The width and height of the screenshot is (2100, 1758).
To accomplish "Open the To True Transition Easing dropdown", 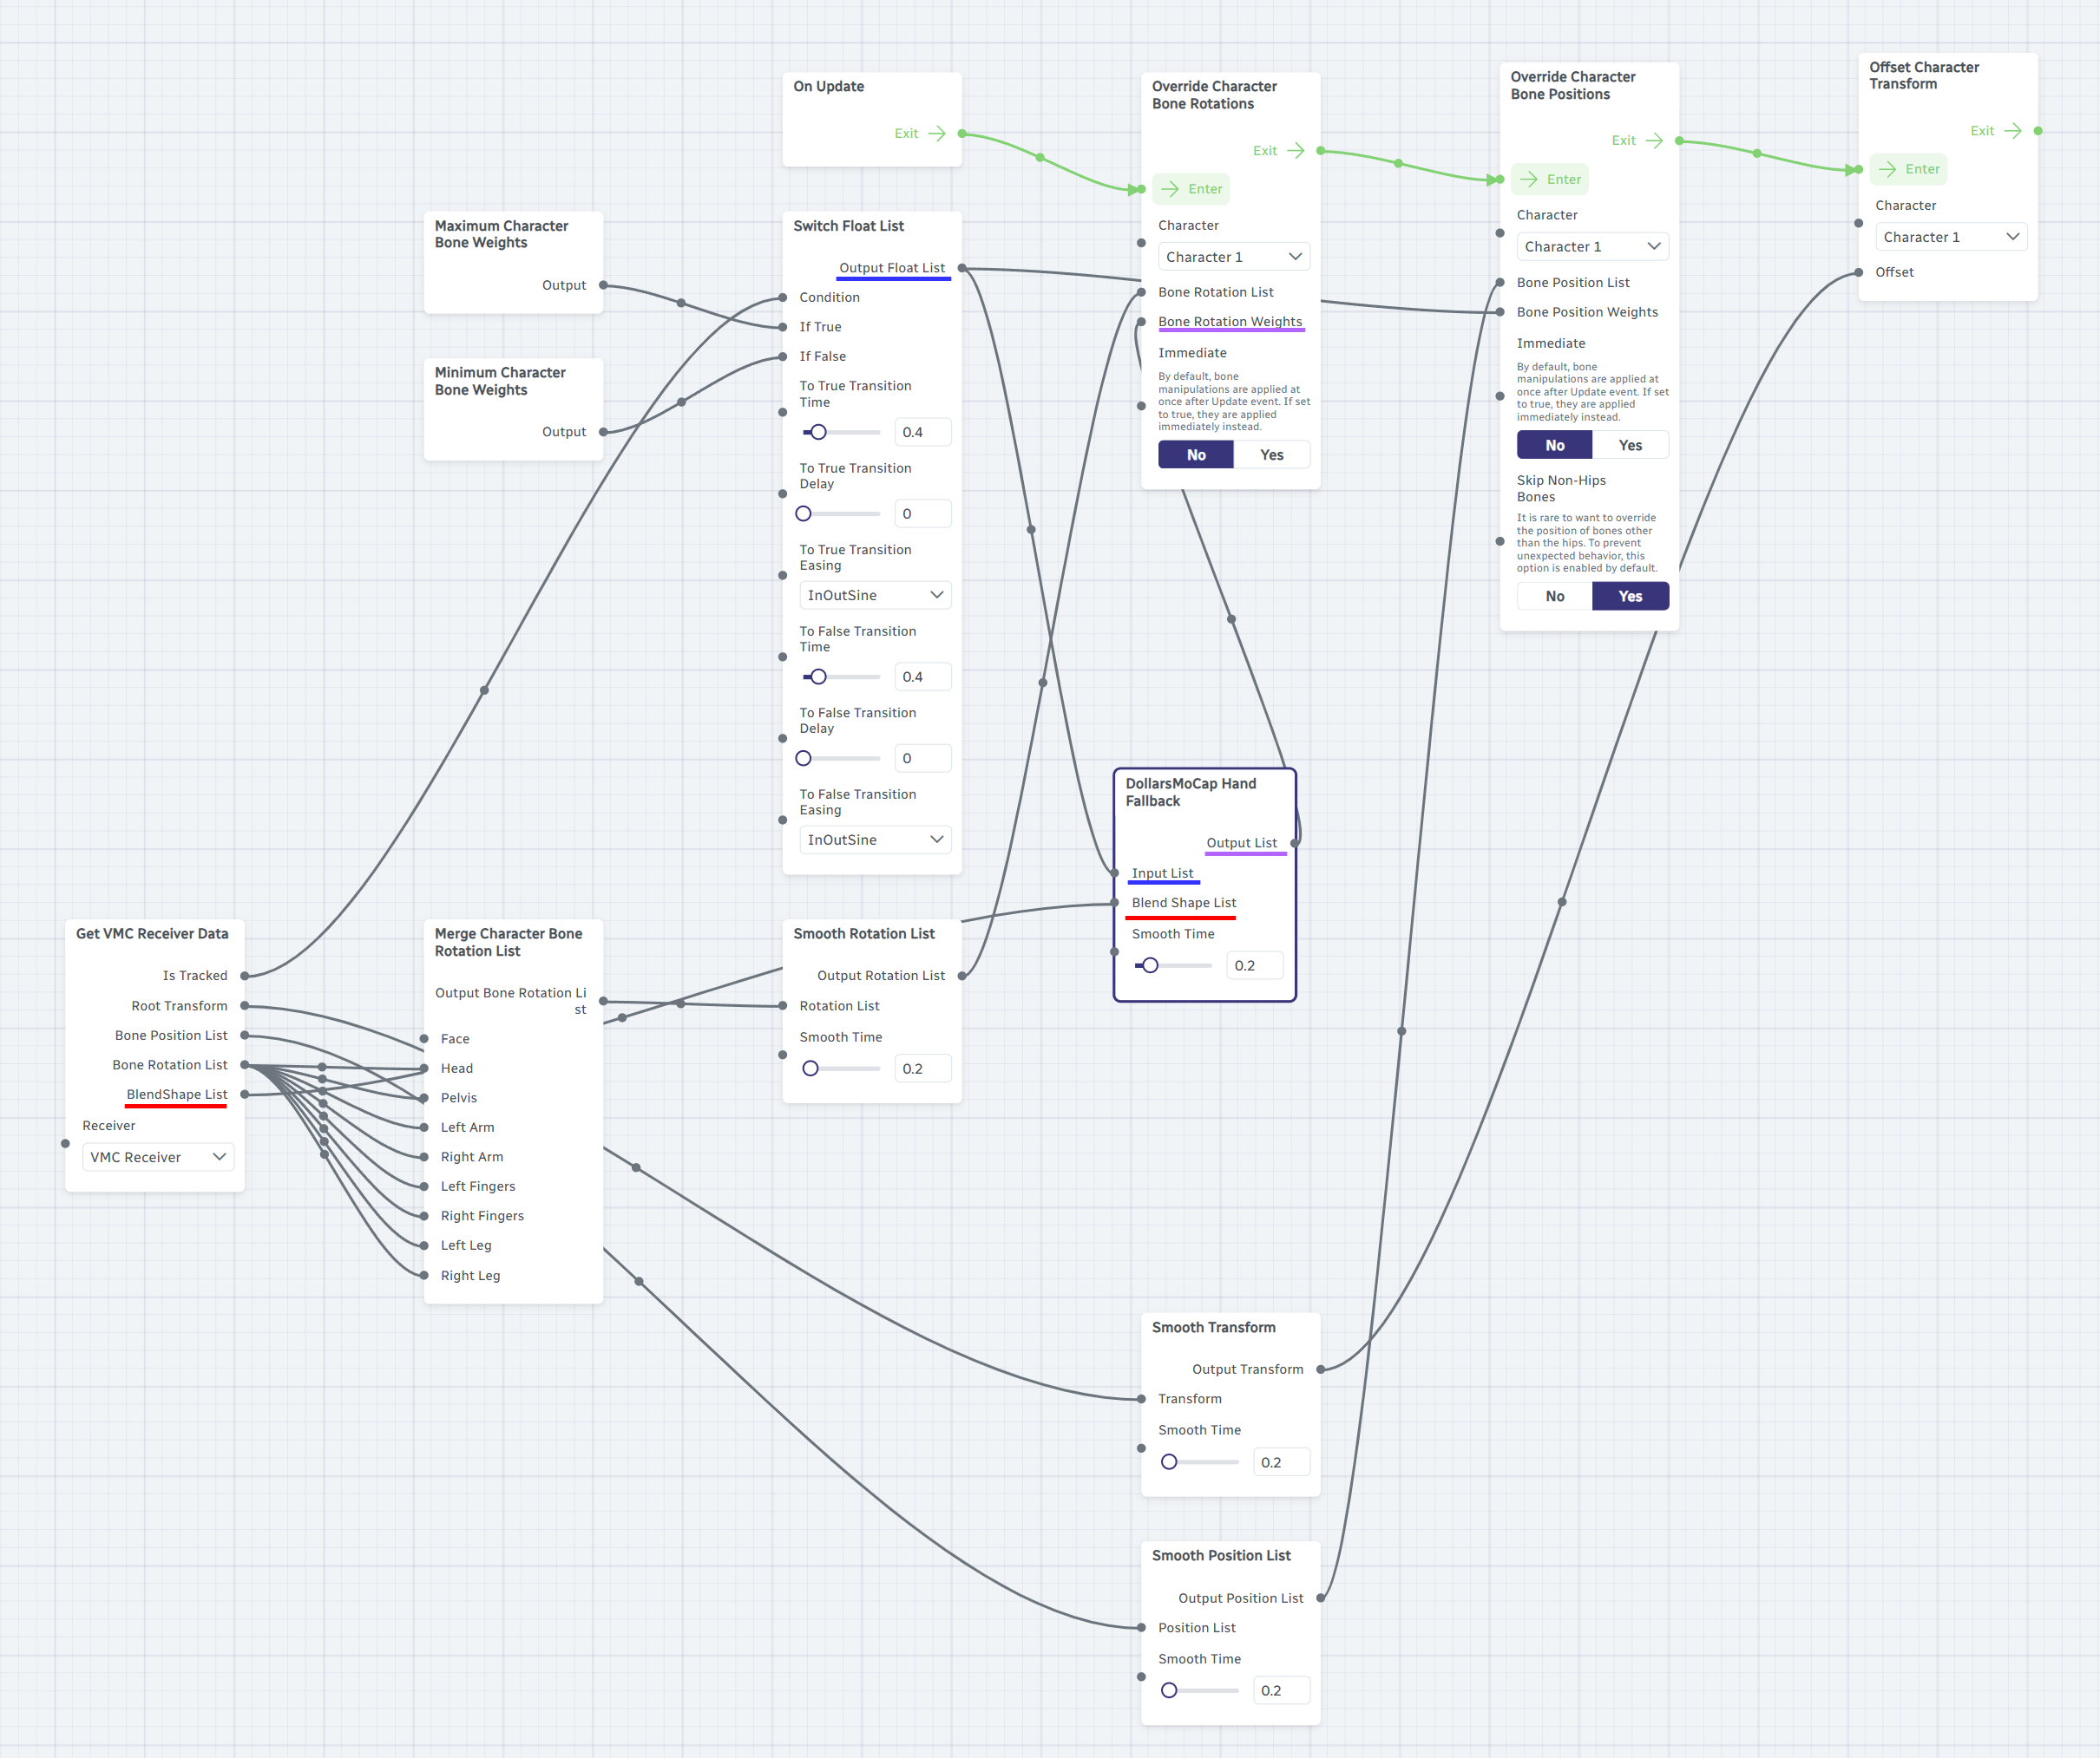I will pos(874,595).
